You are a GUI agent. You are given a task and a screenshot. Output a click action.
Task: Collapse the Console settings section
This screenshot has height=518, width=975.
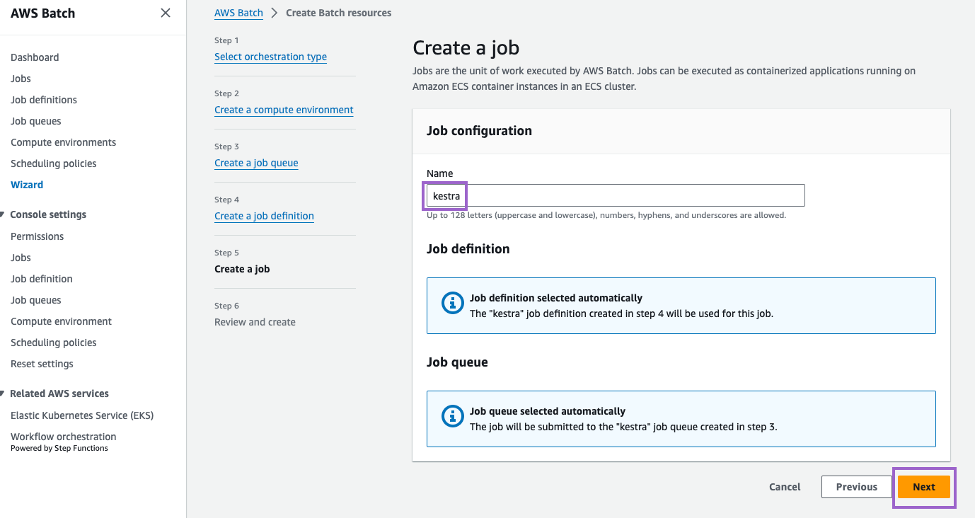(4, 214)
